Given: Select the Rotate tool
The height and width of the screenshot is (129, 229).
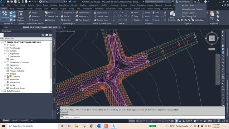Looking at the screenshot, I should (146, 13).
